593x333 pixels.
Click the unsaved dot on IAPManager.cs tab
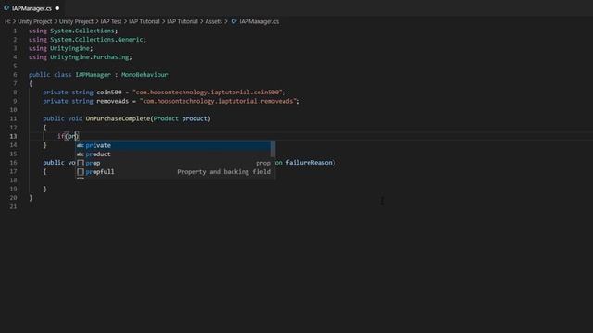coord(57,8)
